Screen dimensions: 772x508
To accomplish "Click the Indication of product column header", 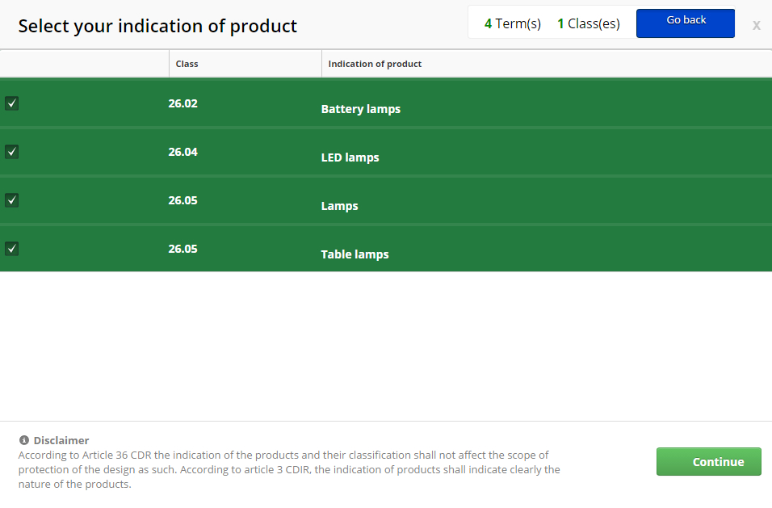I will tap(375, 64).
